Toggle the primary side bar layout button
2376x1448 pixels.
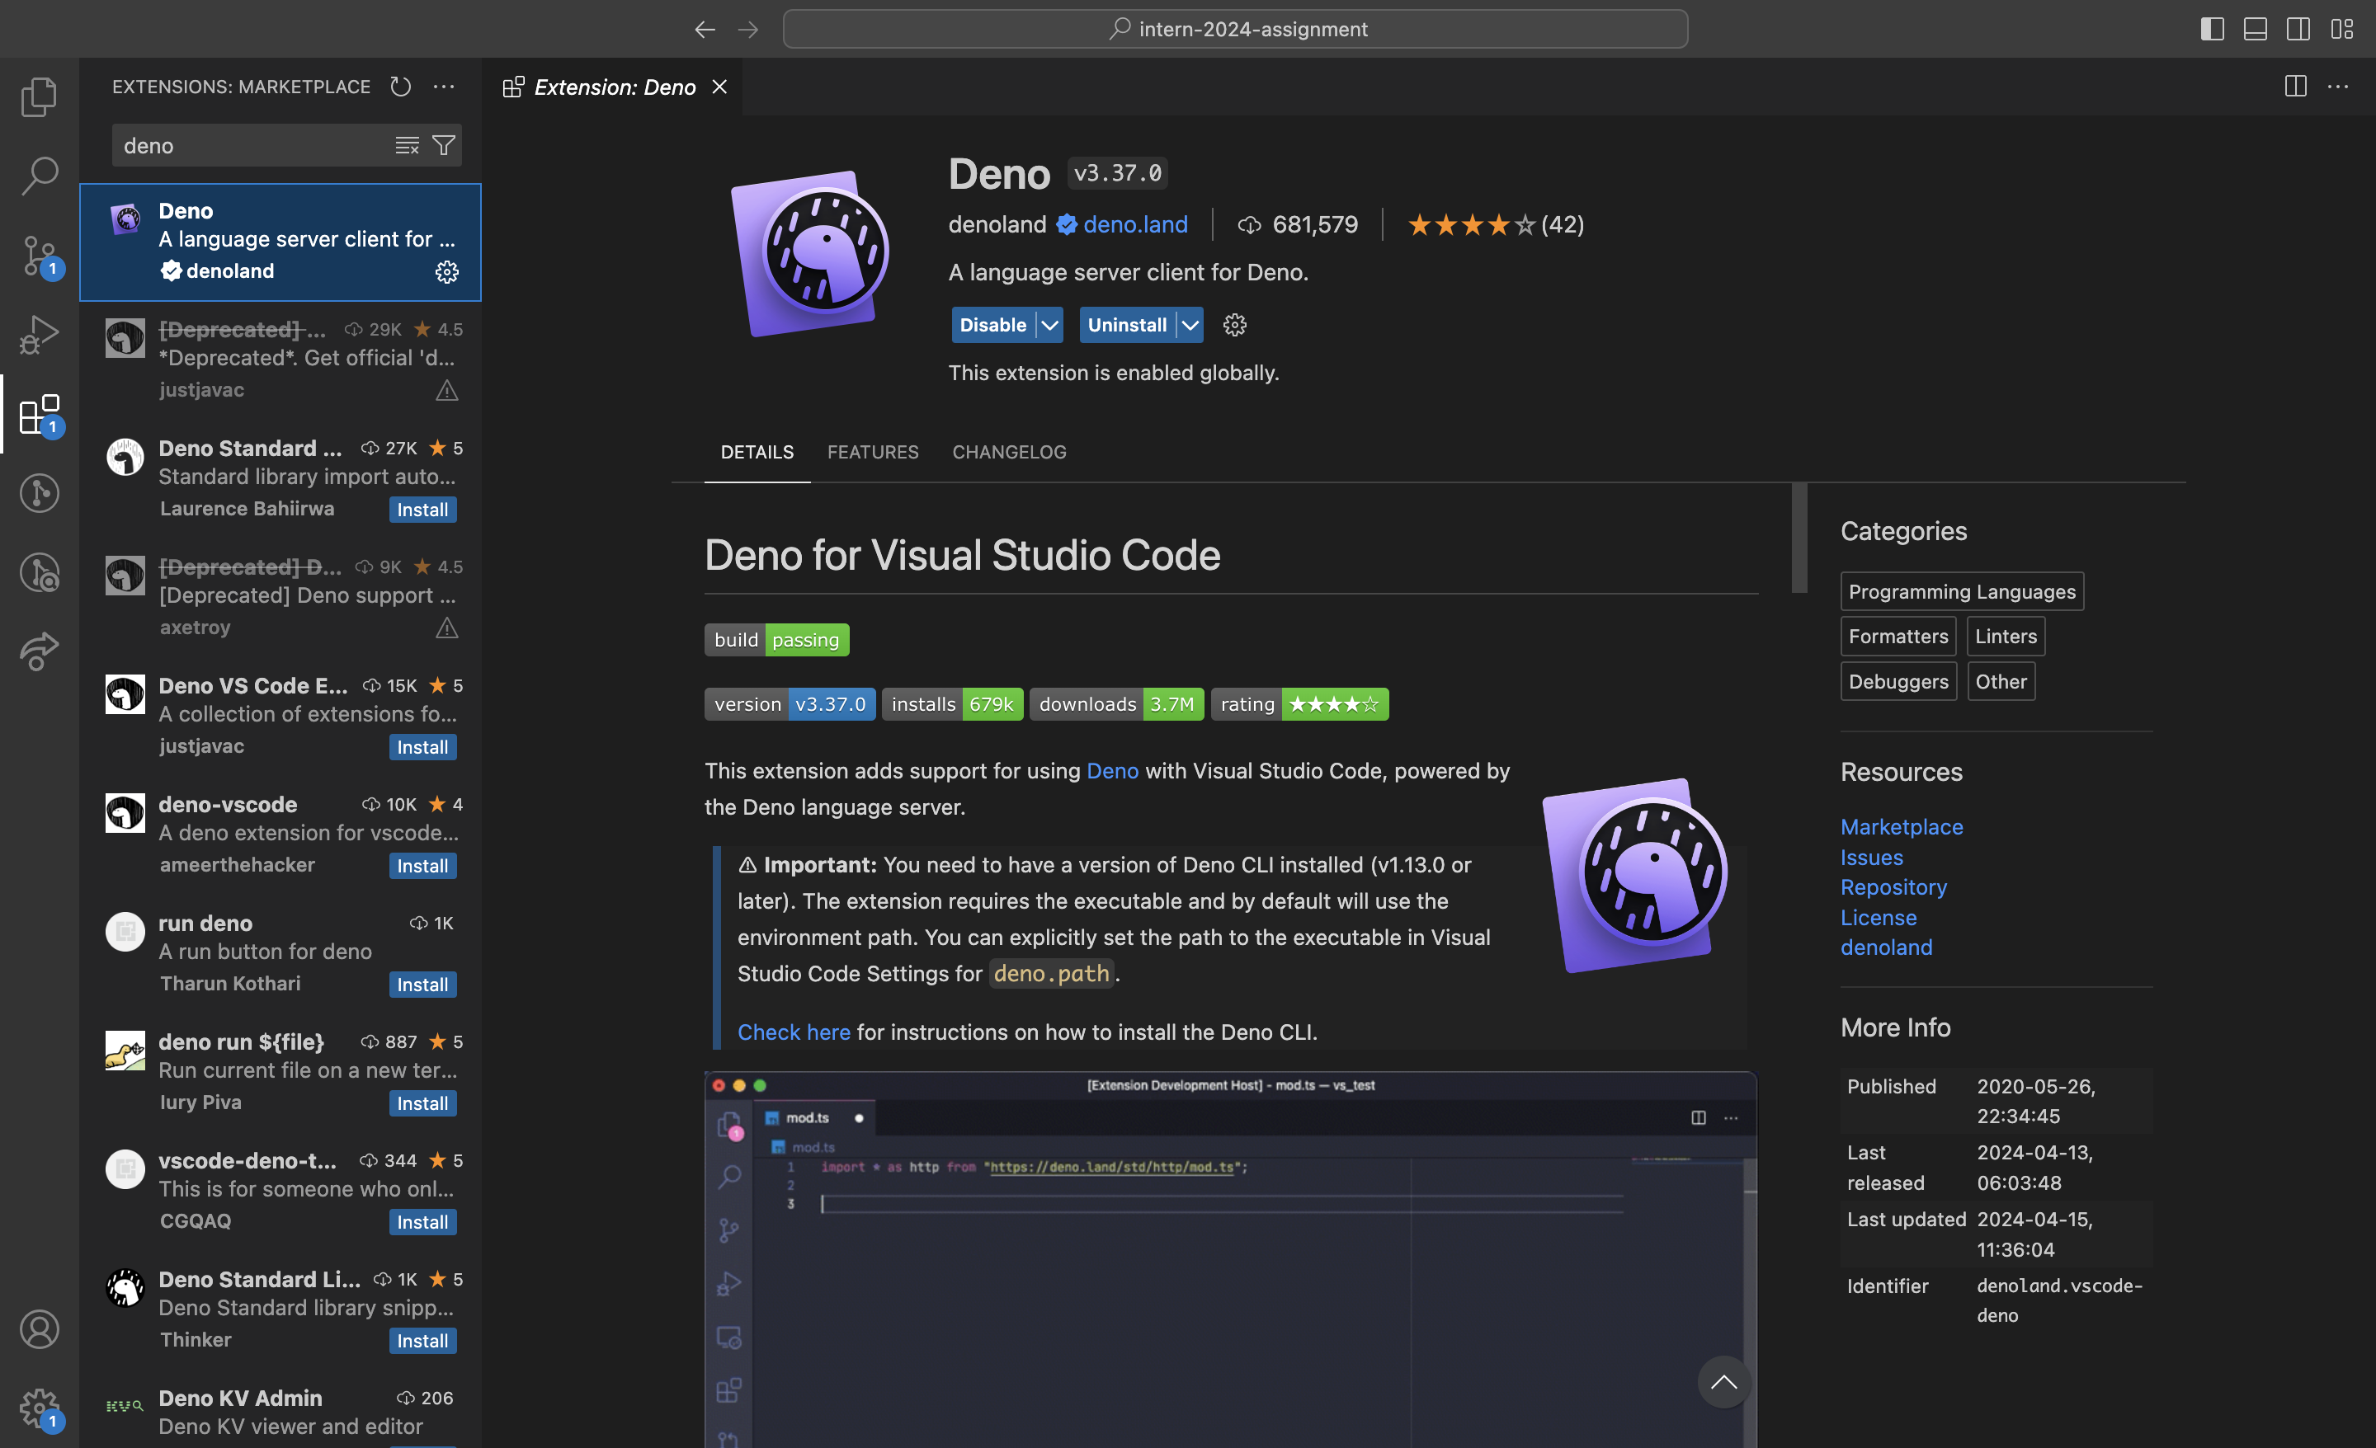click(x=2212, y=29)
